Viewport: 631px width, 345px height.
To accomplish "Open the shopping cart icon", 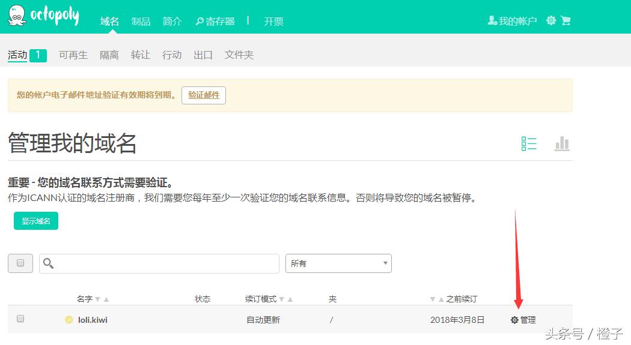I will [x=566, y=20].
